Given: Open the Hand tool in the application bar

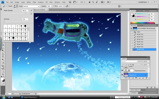Looking at the screenshot, I should [90, 2].
